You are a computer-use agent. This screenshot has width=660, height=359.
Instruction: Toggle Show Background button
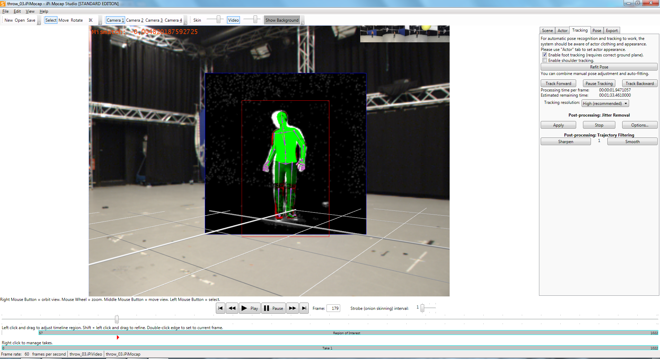(x=282, y=20)
